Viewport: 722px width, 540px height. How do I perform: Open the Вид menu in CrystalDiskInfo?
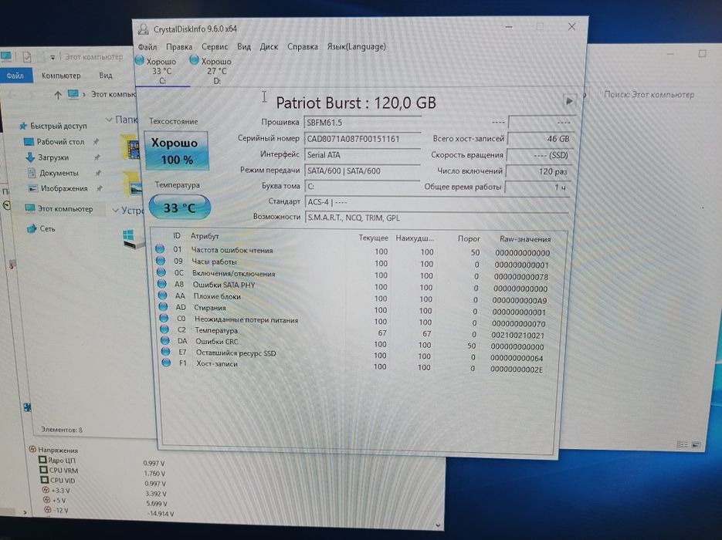(244, 47)
